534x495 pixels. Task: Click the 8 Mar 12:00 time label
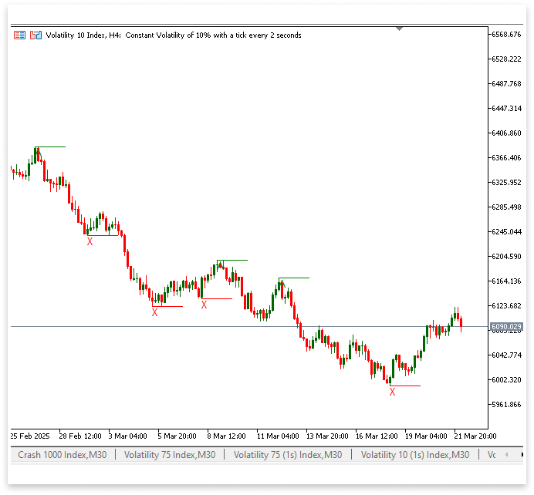tap(226, 436)
